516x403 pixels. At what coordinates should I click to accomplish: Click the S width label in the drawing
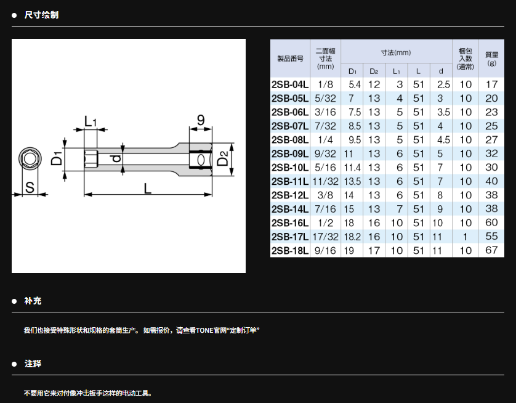click(30, 189)
